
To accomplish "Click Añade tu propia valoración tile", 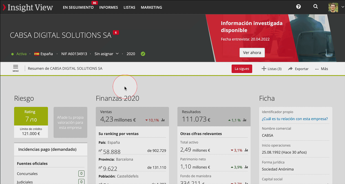I will pyautogui.click(x=70, y=122).
